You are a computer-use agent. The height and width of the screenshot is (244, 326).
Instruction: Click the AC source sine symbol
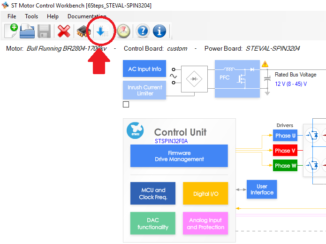[173, 76]
